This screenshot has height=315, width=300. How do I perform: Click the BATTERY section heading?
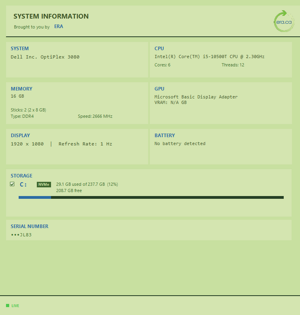tap(165, 135)
